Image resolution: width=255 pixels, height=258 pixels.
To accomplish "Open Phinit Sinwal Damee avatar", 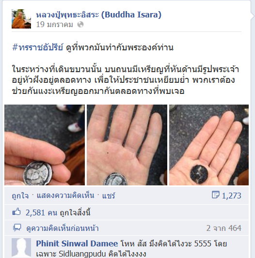I will click(21, 248).
